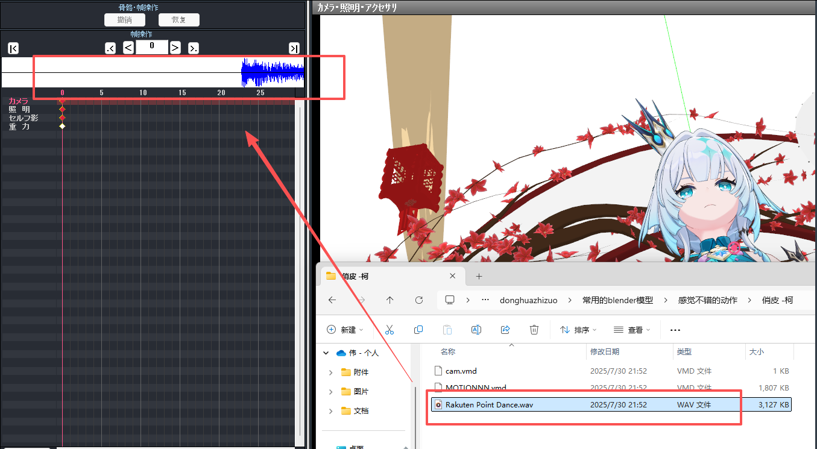The image size is (817, 449).
Task: Click 感觉不错的动作 breadcrumb
Action: pyautogui.click(x=708, y=300)
